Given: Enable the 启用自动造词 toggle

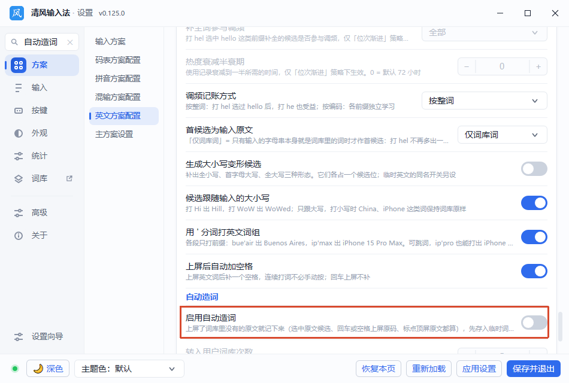Looking at the screenshot, I should (x=534, y=323).
